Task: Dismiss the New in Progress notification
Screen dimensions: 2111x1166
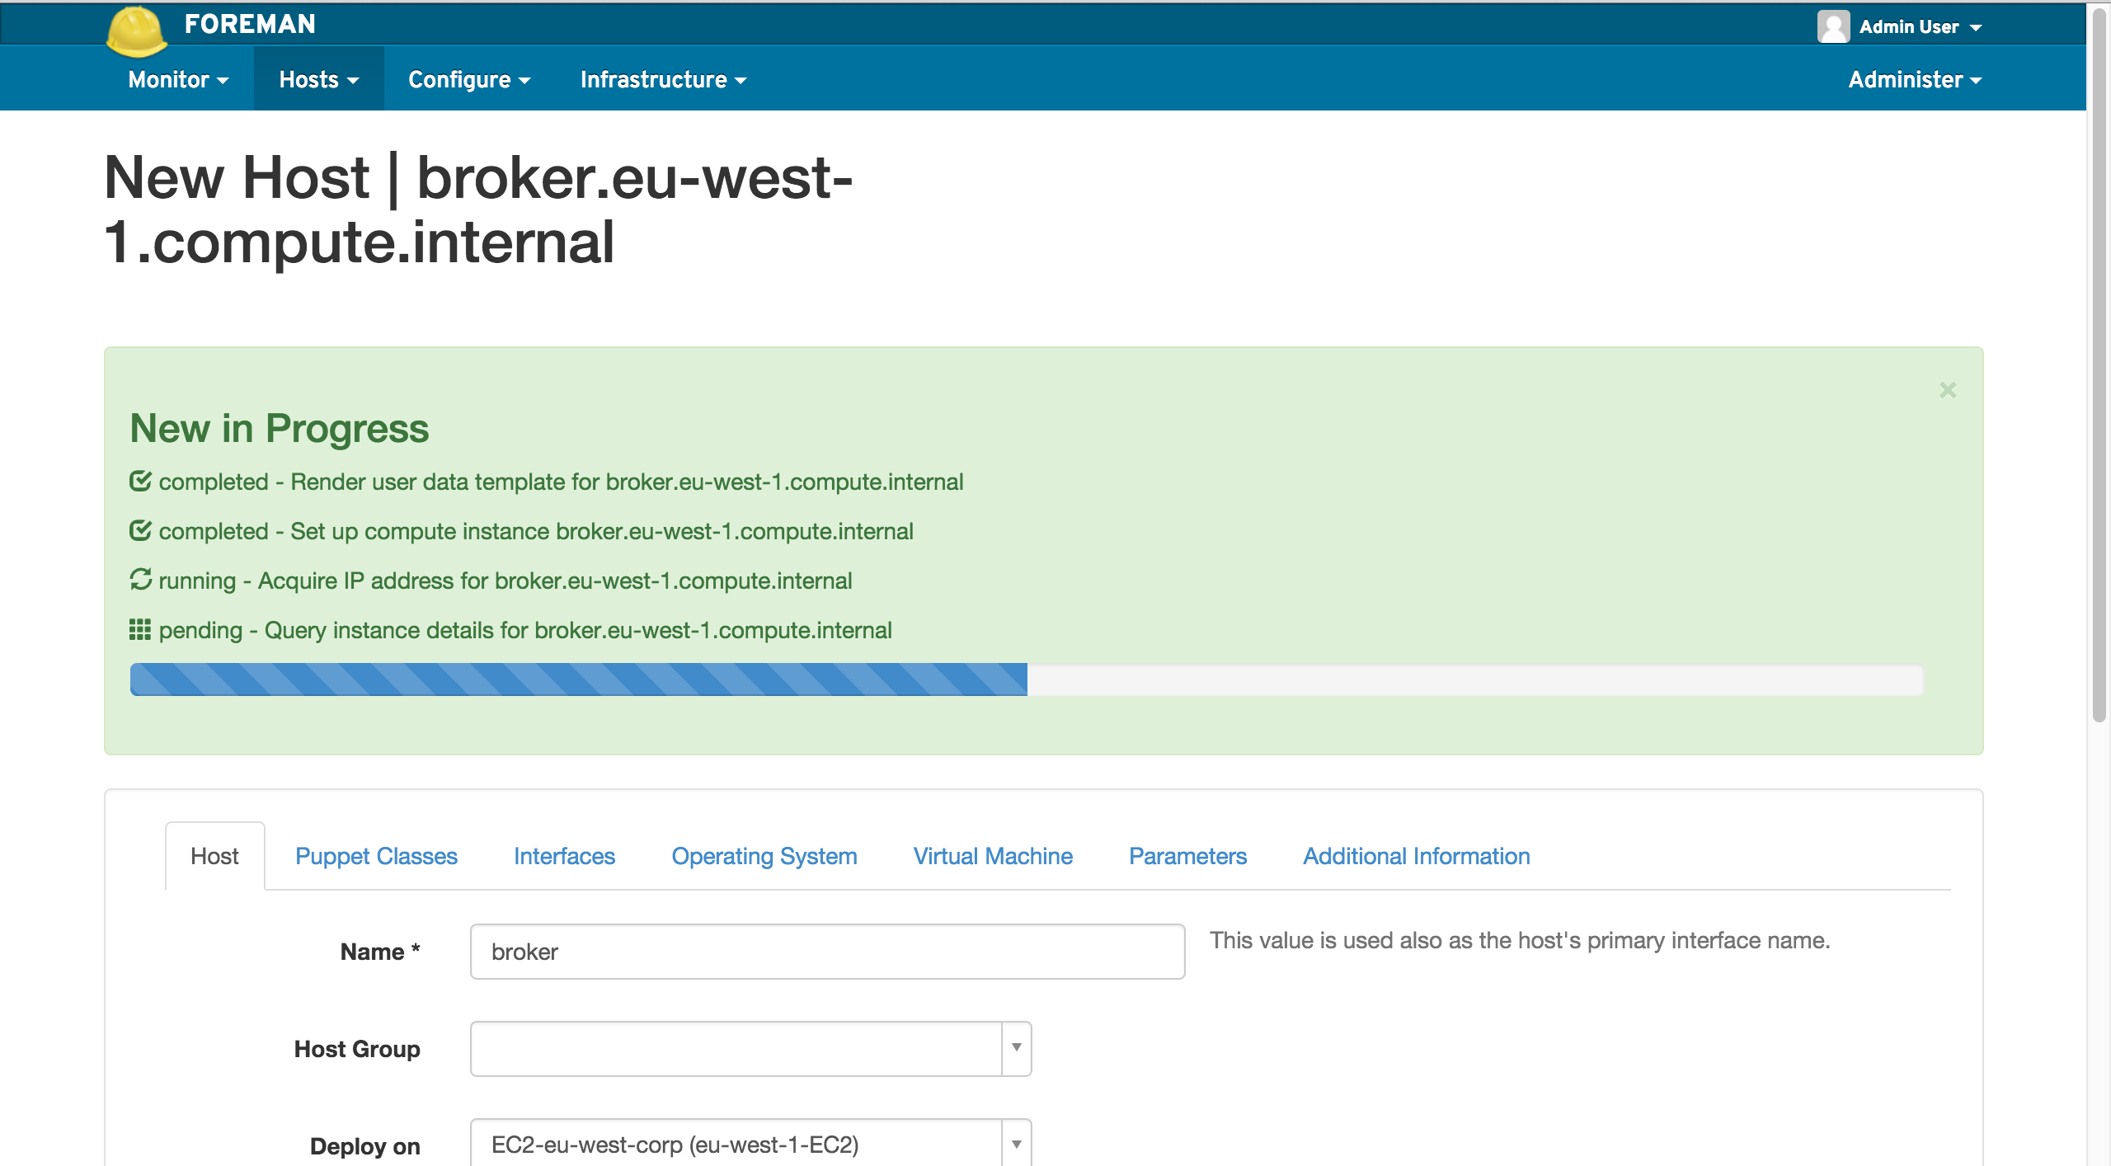Action: click(x=1948, y=390)
